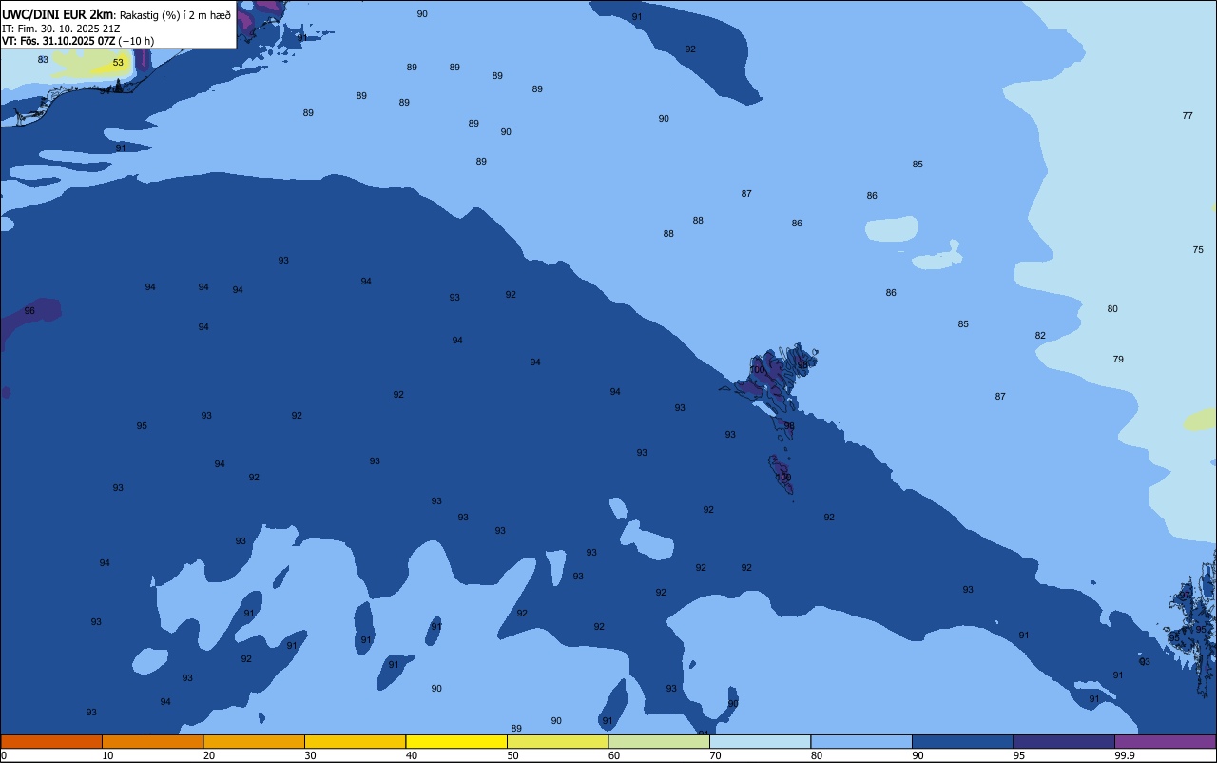This screenshot has height=763, width=1217.
Task: Click the legend scale label '30'
Action: pyautogui.click(x=310, y=755)
